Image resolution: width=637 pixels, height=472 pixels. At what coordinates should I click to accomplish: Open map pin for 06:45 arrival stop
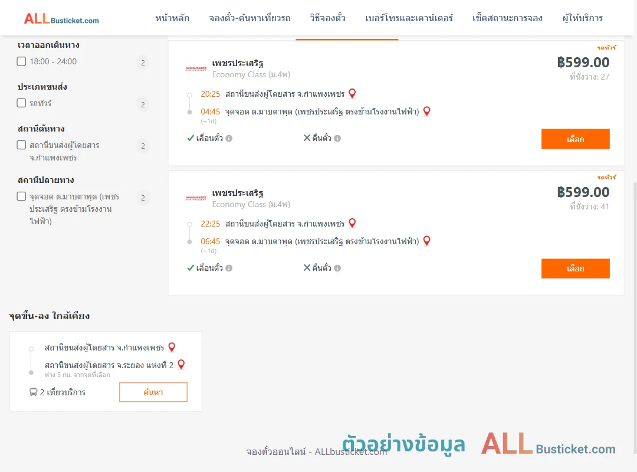point(426,241)
